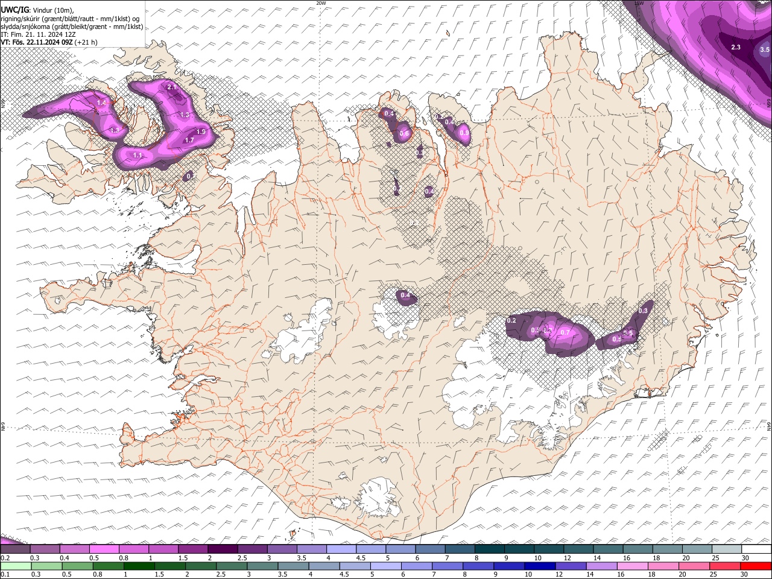
Task: Click the white 30+ swatch in upper legend
Action: pos(756,549)
